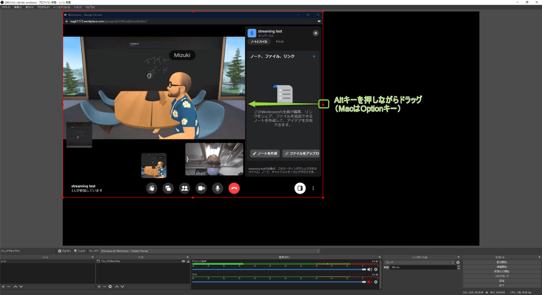Image resolution: width=542 pixels, height=295 pixels.
Task: Click the add scene plus icon
Action: point(3,287)
